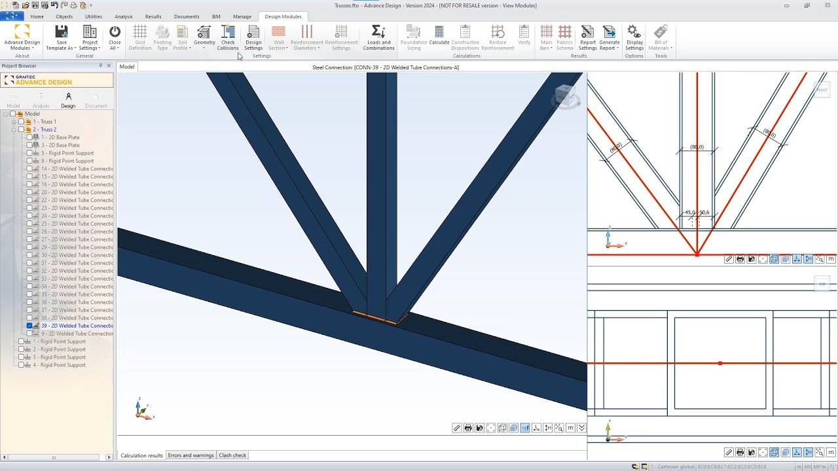The height and width of the screenshot is (471, 838).
Task: Check the 1 - 2D Base Plate checkbox
Action: click(x=29, y=137)
